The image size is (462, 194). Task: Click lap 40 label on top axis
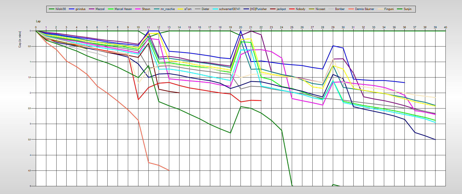pos(445,27)
